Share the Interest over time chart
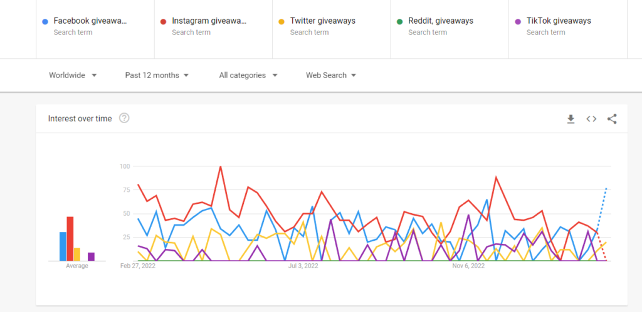 [612, 119]
